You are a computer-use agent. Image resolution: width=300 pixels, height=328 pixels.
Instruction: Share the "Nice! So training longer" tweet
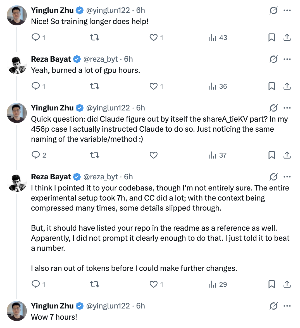[287, 37]
